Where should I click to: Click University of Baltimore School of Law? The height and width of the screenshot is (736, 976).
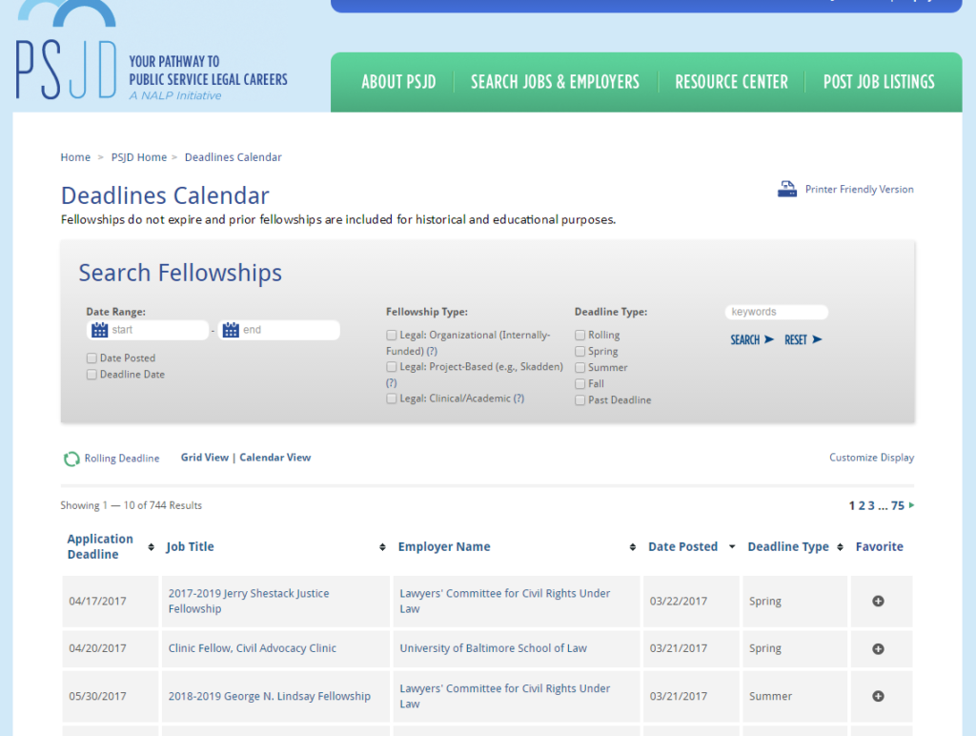point(493,648)
